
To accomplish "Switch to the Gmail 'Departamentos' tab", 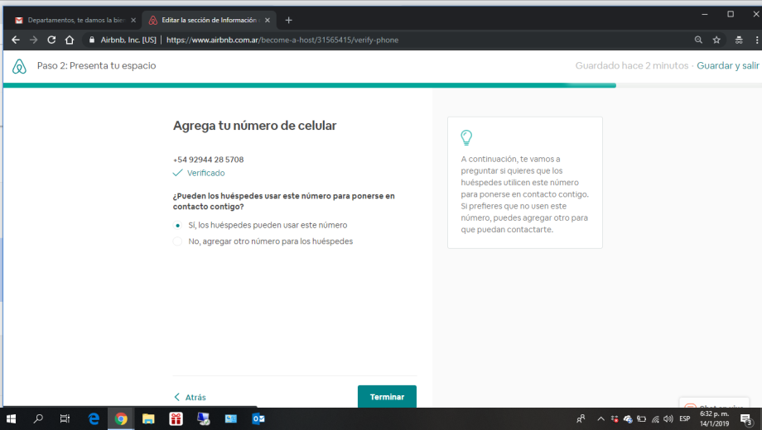I will pos(73,20).
